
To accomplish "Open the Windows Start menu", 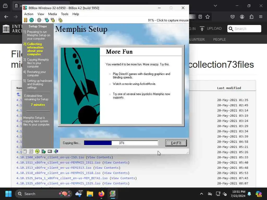I will (x=8, y=194).
